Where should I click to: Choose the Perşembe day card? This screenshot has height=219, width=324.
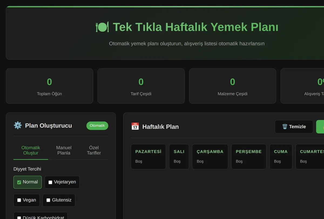coord(249,157)
